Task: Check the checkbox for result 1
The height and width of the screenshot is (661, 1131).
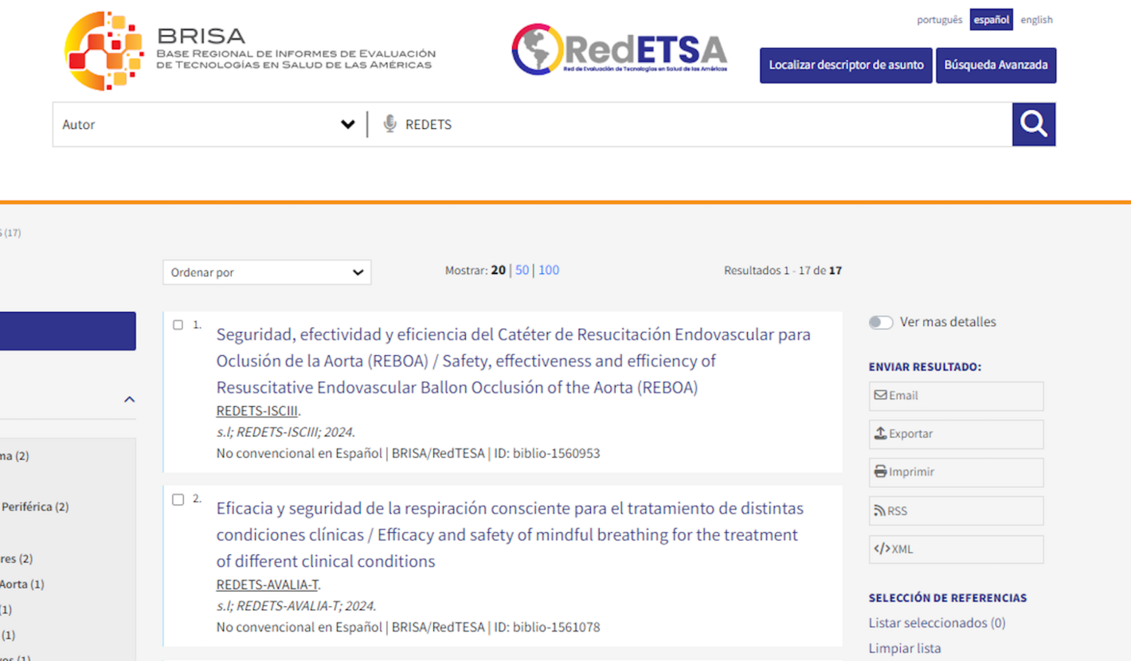Action: [x=178, y=323]
